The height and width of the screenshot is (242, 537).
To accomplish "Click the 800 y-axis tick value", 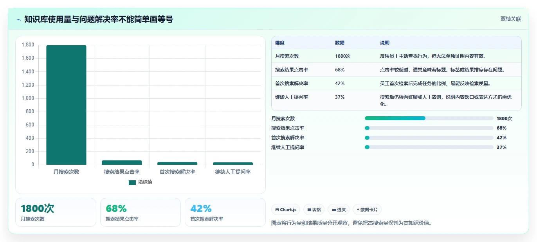I will pos(30,112).
